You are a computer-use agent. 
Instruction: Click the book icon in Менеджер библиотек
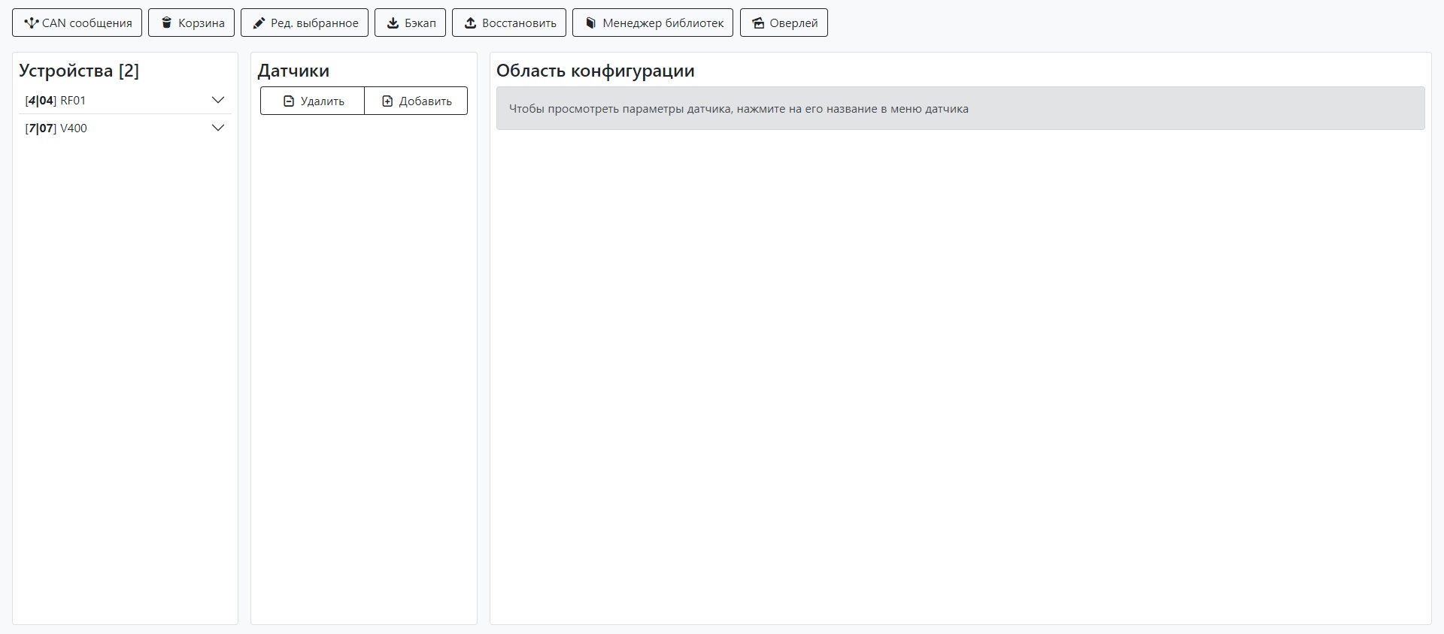tap(591, 23)
